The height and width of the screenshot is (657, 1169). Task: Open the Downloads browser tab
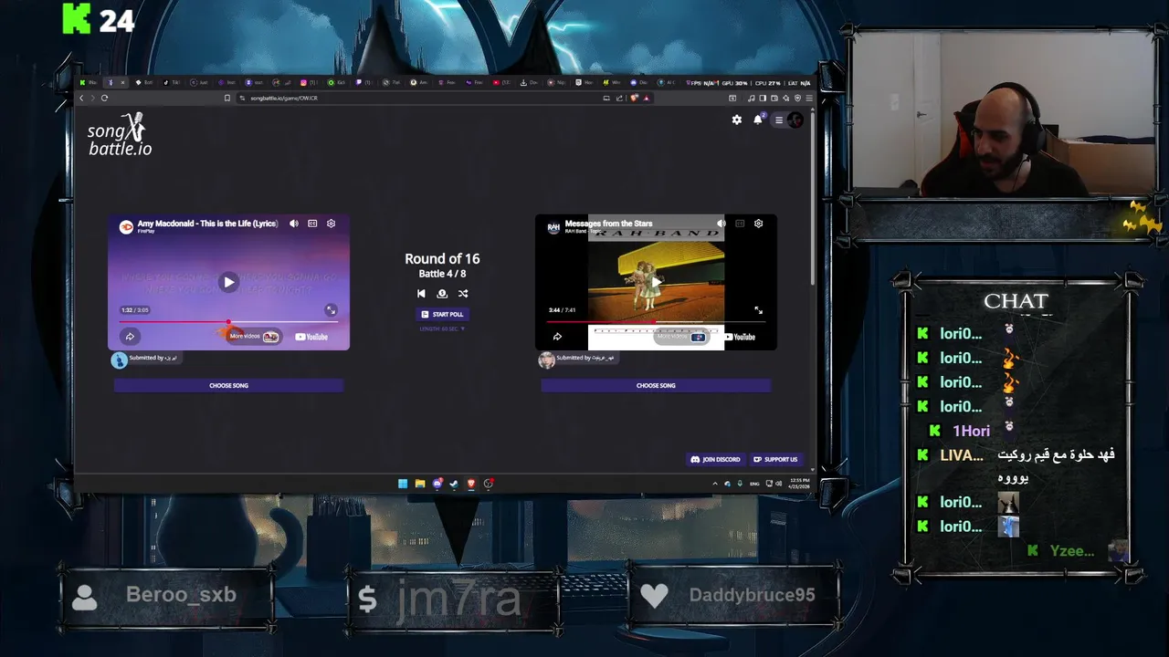coord(529,82)
